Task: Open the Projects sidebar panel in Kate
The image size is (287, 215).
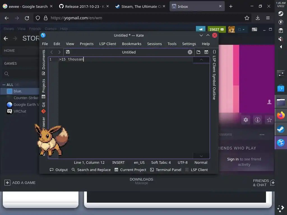Action: pos(43,88)
